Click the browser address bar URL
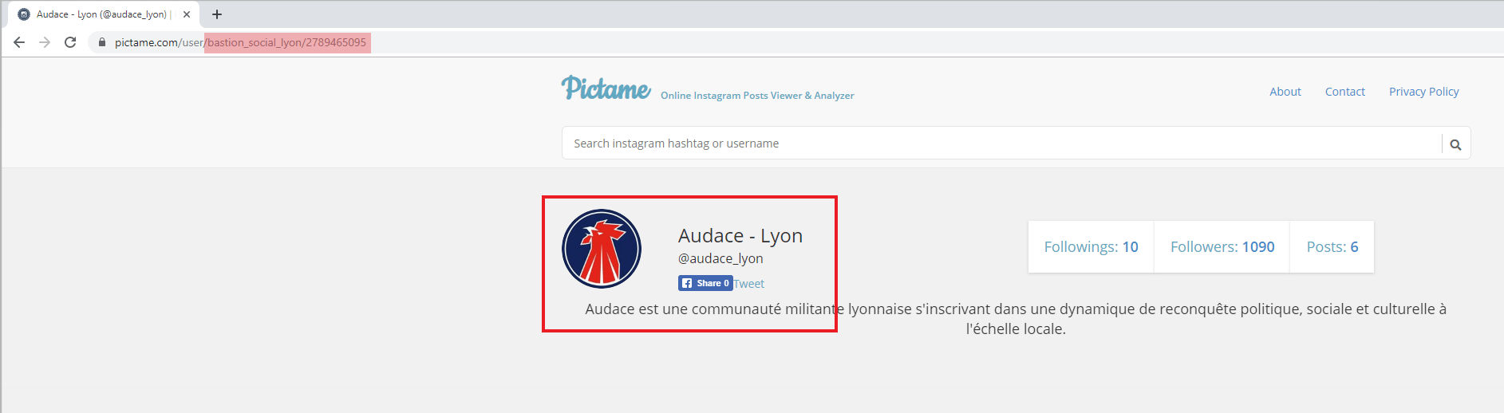Screen dimensions: 1504x413 point(239,42)
